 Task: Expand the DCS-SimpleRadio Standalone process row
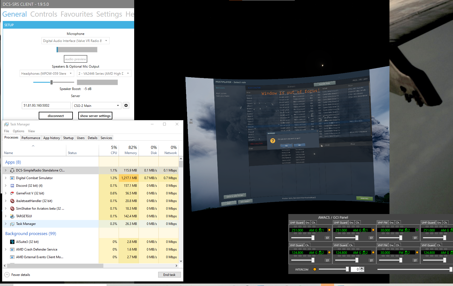point(5,170)
